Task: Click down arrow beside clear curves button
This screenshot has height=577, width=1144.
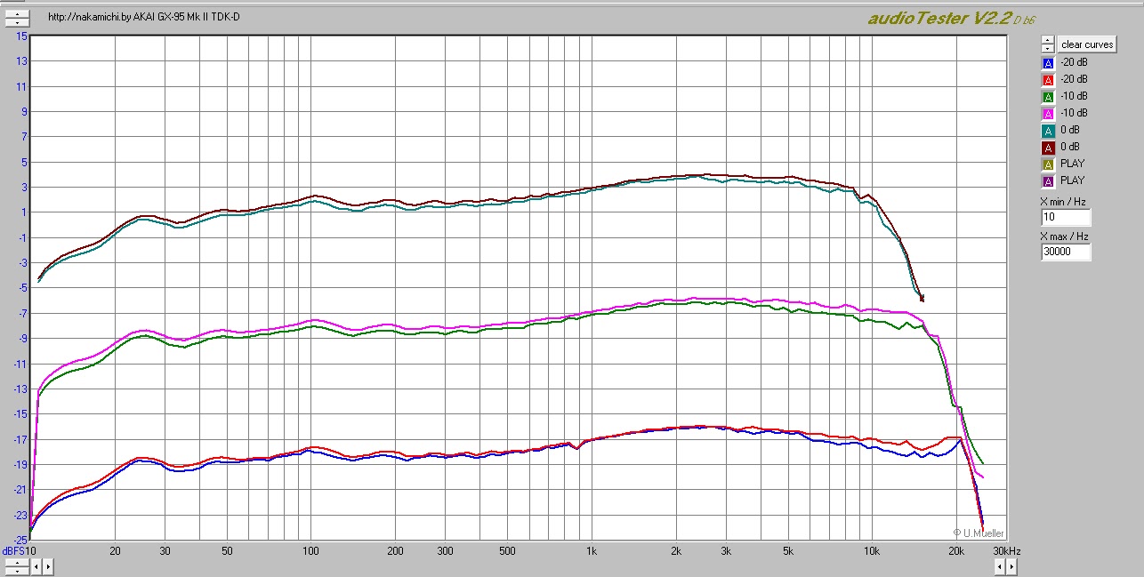Action: pyautogui.click(x=1047, y=48)
